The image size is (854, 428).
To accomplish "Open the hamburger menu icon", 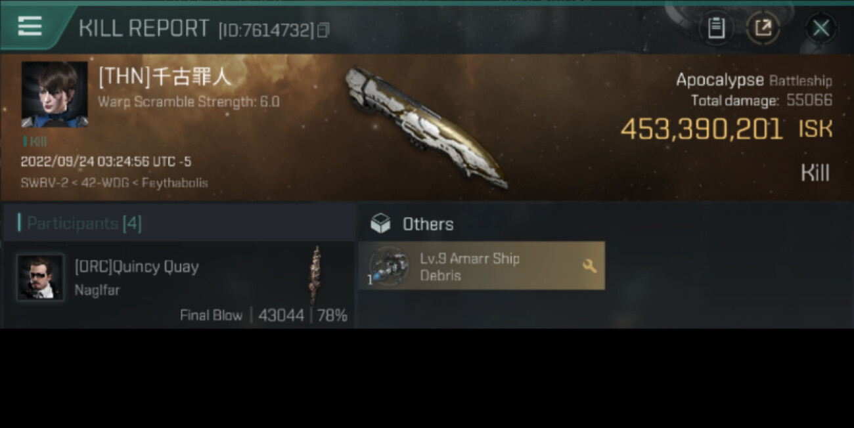I will click(x=30, y=26).
